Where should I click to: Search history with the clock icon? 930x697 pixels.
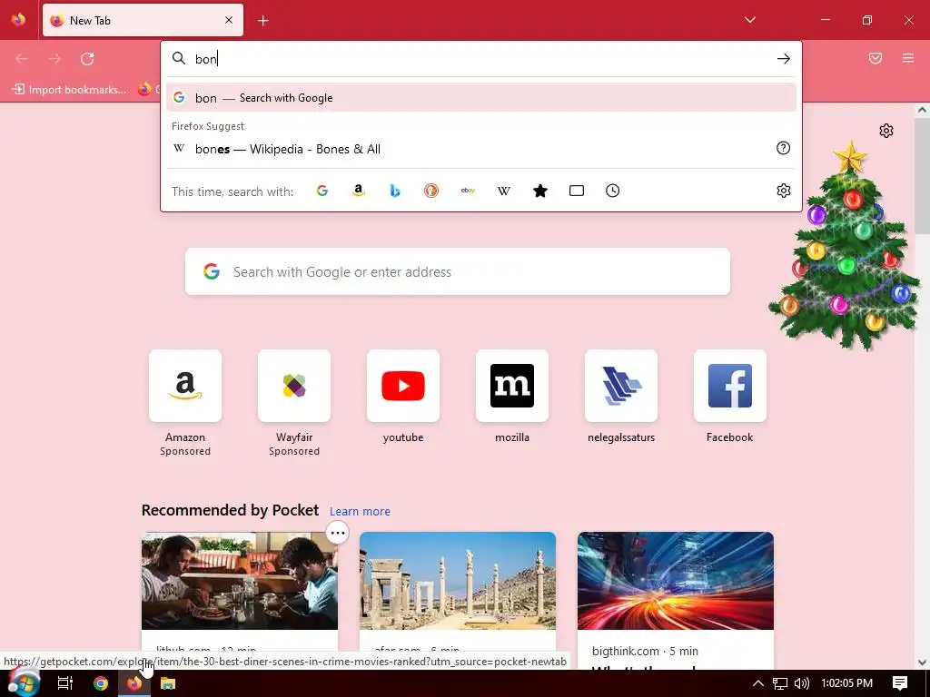[613, 191]
